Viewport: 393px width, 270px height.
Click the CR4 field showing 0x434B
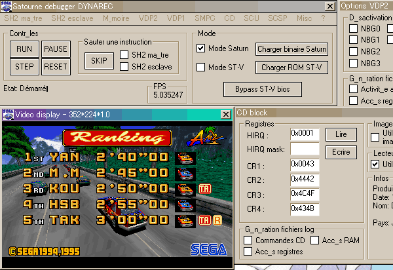tap(305, 209)
